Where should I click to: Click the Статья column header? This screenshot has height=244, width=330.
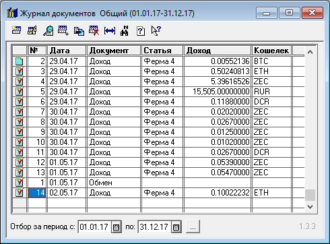[162, 51]
